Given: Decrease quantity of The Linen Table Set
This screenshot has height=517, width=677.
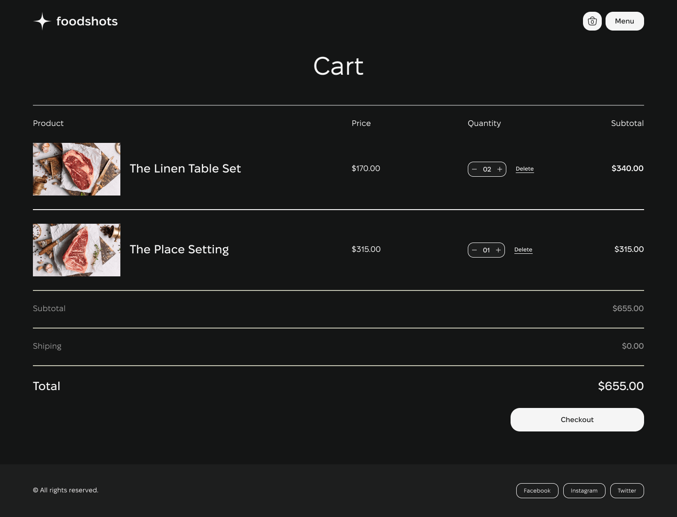Looking at the screenshot, I should coord(474,169).
